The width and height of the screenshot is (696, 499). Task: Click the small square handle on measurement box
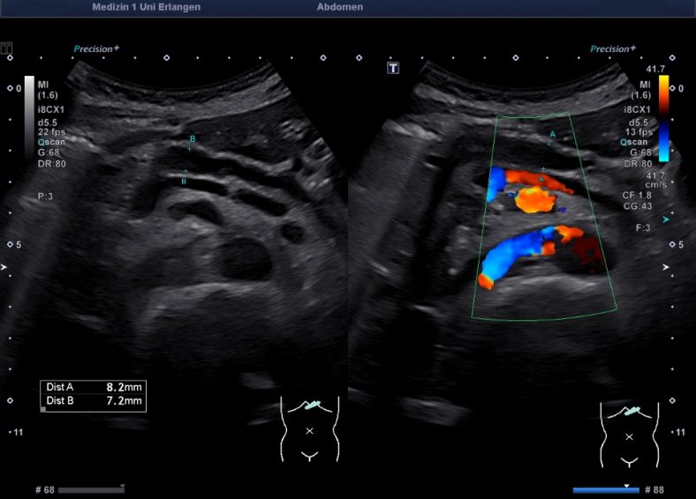(44, 409)
